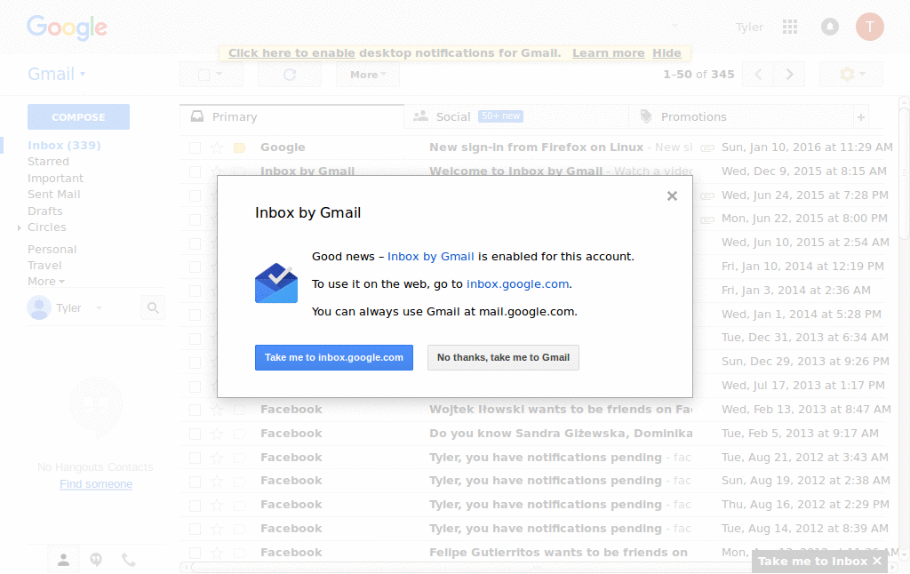Image resolution: width=910 pixels, height=574 pixels.
Task: Star the Wojtek Iłowski friend request email
Action: (x=217, y=410)
